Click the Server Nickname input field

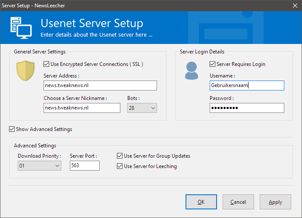point(82,108)
